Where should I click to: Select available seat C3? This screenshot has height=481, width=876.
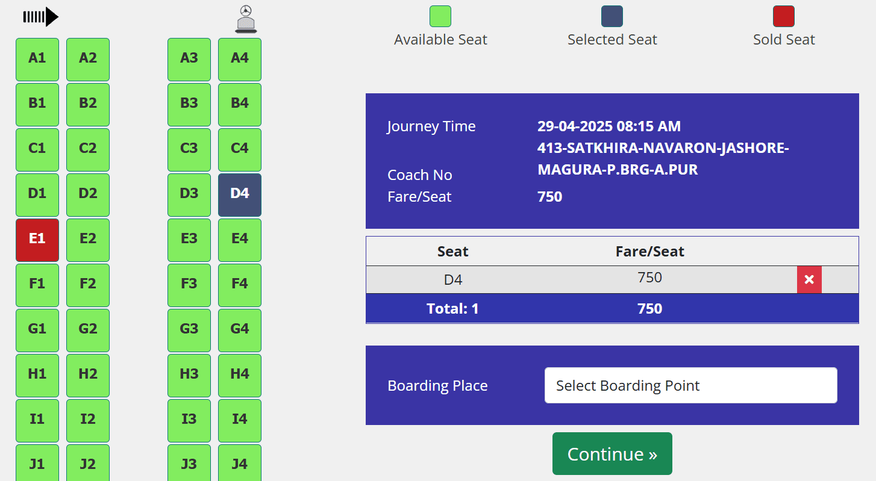coord(189,149)
